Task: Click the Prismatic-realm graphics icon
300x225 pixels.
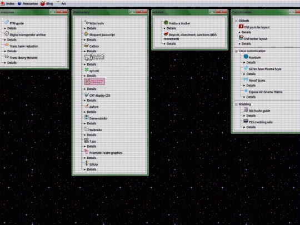Action: (x=86, y=152)
